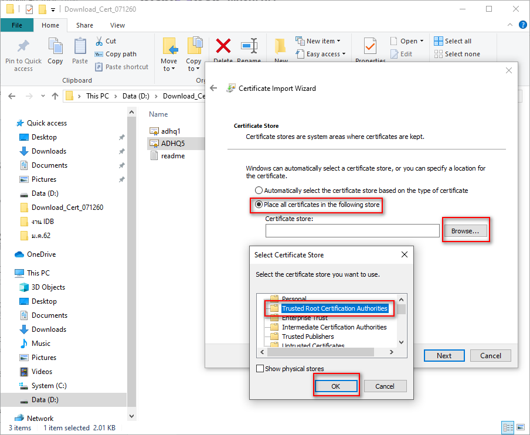Switch to the View ribbon tab

117,25
